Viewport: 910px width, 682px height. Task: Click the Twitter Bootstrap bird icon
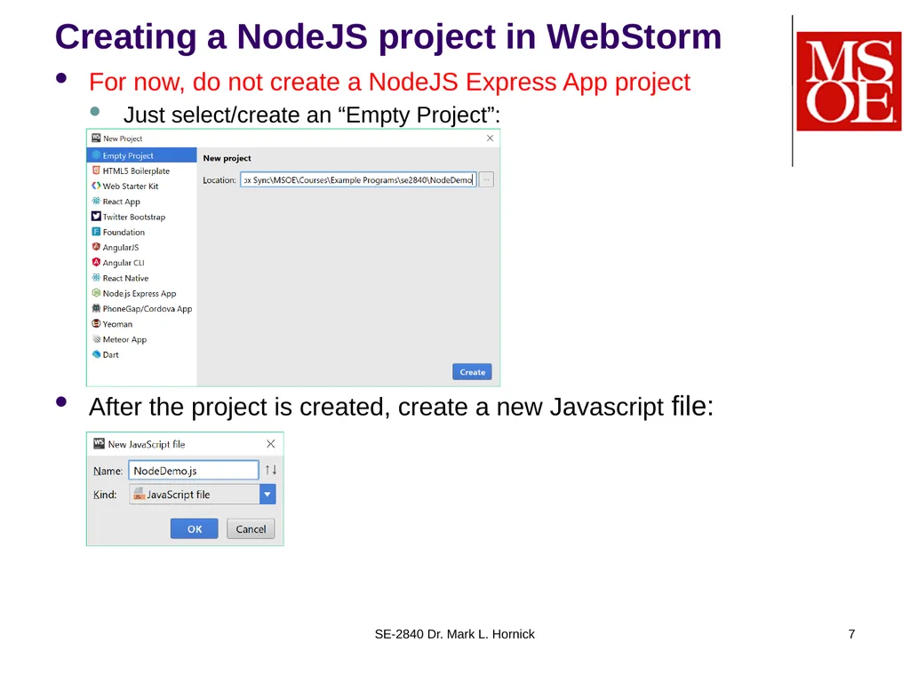[x=96, y=217]
